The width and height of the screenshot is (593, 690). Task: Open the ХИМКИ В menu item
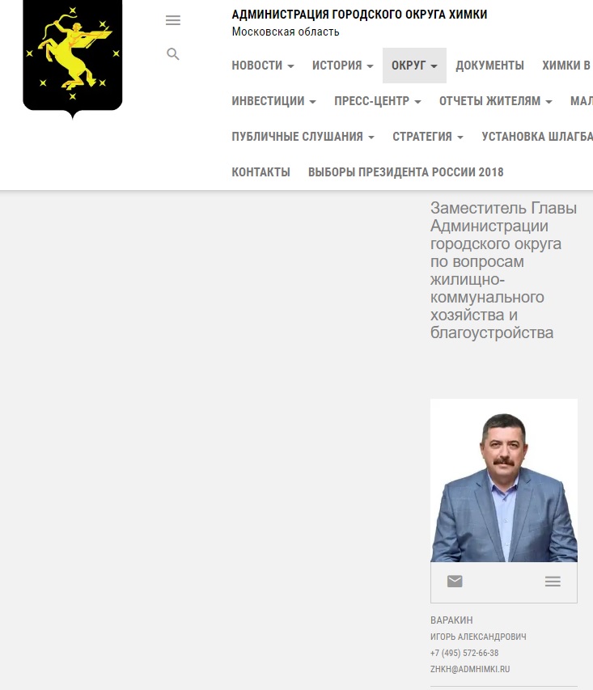(x=567, y=66)
